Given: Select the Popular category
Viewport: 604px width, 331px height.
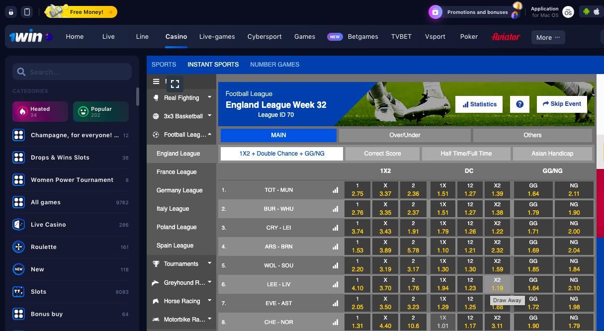Looking at the screenshot, I should point(101,112).
